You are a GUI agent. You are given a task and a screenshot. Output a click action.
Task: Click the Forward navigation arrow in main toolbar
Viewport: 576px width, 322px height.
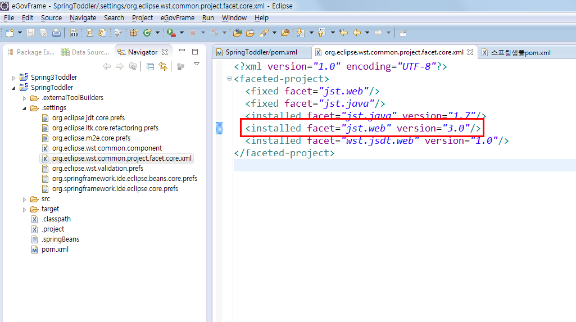[378, 33]
